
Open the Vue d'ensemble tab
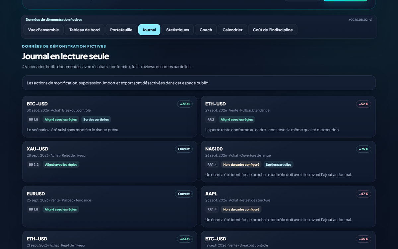[43, 30]
